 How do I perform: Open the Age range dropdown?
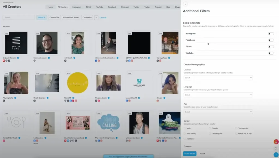pos(218,112)
